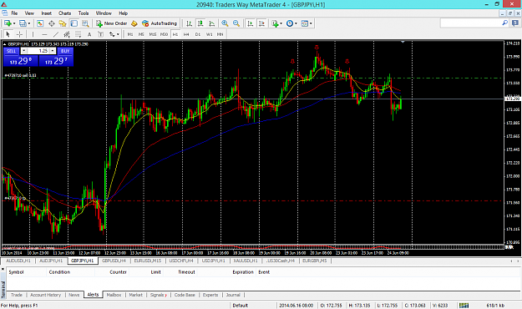The height and width of the screenshot is (309, 522).
Task: Open the Templates icon
Action: 305,23
